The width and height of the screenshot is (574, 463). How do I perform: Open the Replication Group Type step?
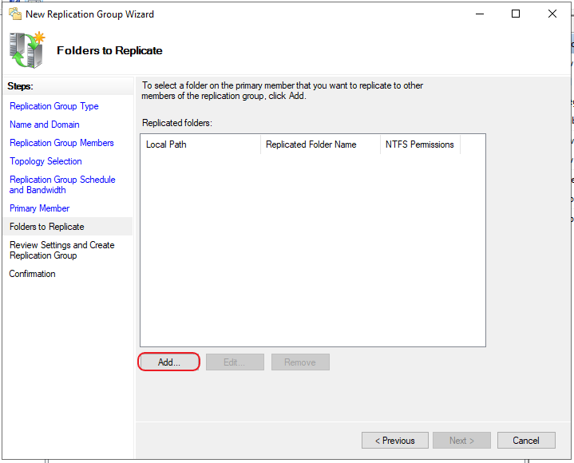[x=54, y=106]
